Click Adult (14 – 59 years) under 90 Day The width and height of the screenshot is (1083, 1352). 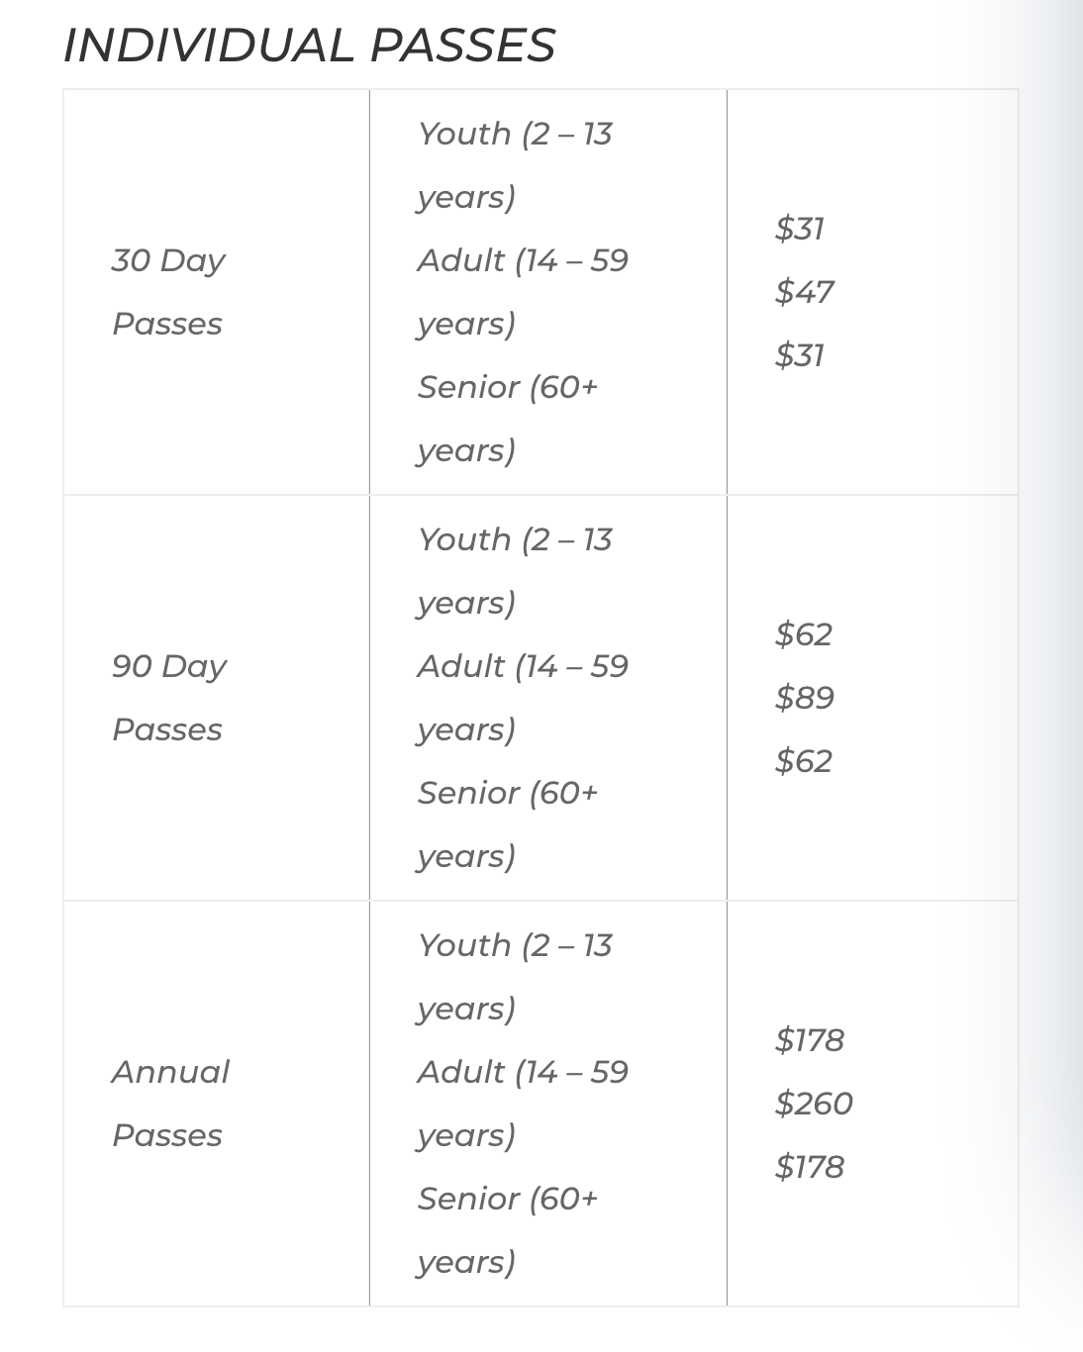point(523,698)
